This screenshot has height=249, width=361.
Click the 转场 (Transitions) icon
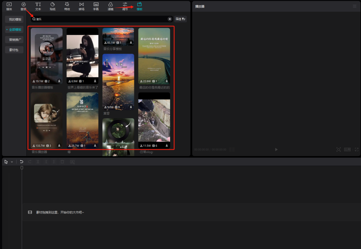coord(82,6)
